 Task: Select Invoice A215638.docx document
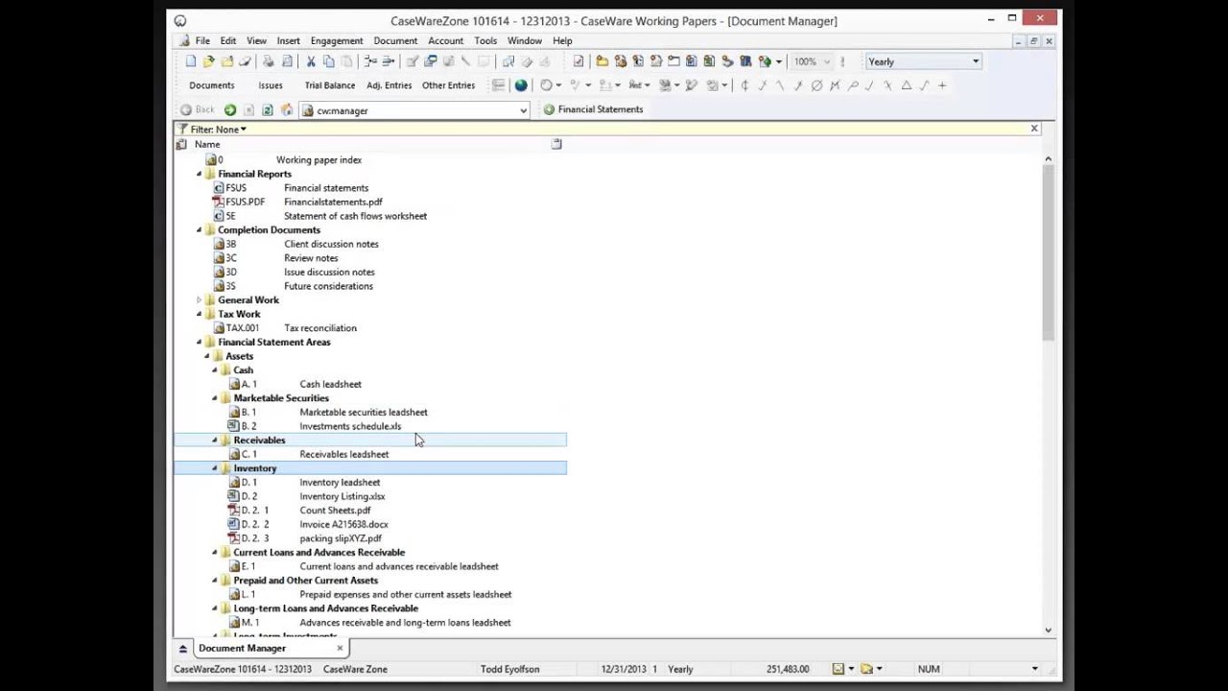(x=343, y=525)
